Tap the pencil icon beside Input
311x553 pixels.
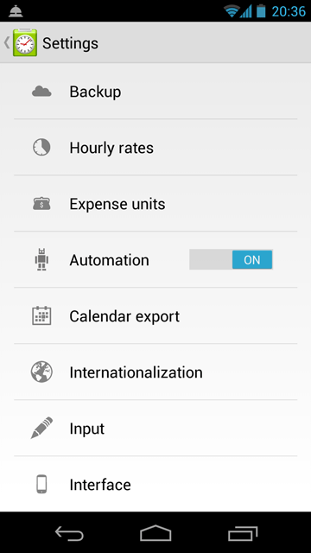point(41,428)
